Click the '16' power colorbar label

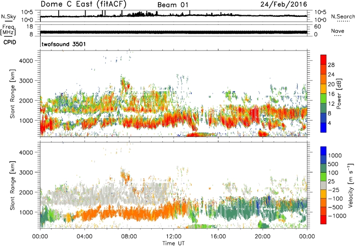(x=331, y=94)
